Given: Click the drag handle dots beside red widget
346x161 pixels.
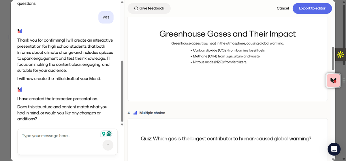Looking at the screenshot, I should click(x=344, y=80).
